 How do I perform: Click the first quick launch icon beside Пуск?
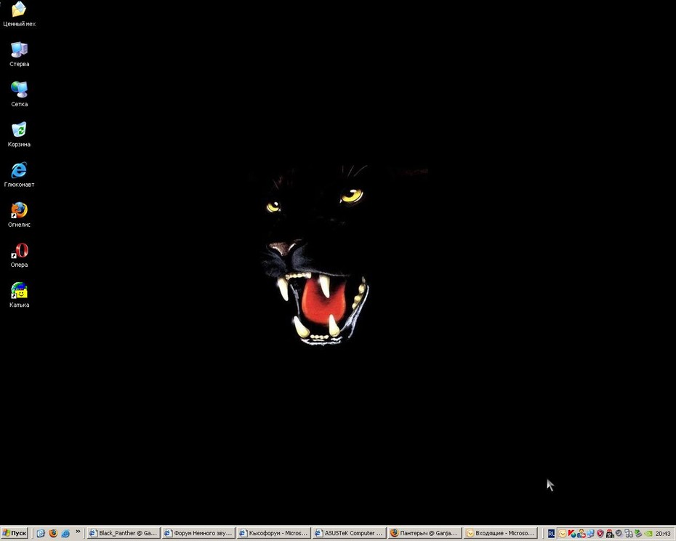[41, 533]
